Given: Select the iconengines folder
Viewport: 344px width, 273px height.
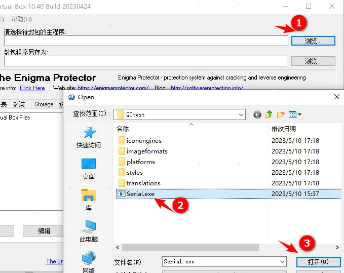Looking at the screenshot, I should (x=144, y=141).
